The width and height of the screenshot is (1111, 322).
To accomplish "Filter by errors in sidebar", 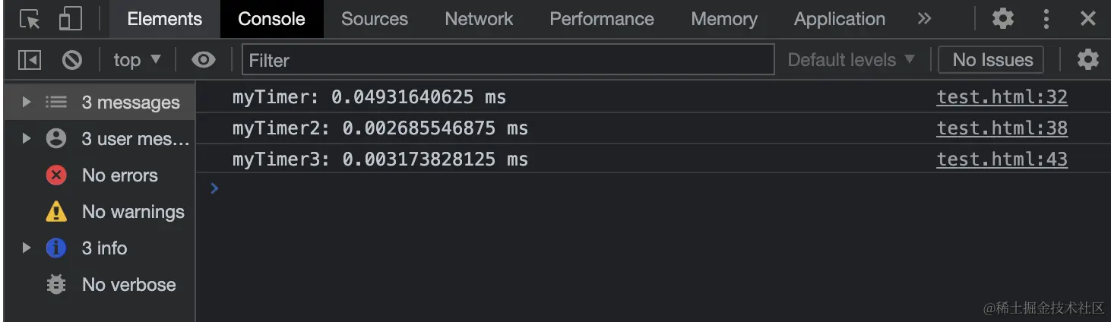I will (119, 175).
